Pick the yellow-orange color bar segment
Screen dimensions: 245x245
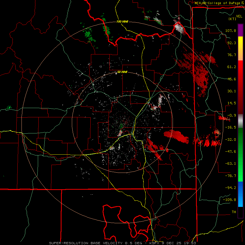(240, 48)
